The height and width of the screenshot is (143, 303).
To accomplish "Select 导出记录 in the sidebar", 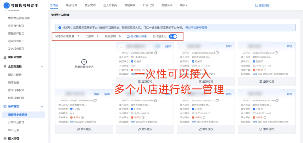I will (x=13, y=130).
